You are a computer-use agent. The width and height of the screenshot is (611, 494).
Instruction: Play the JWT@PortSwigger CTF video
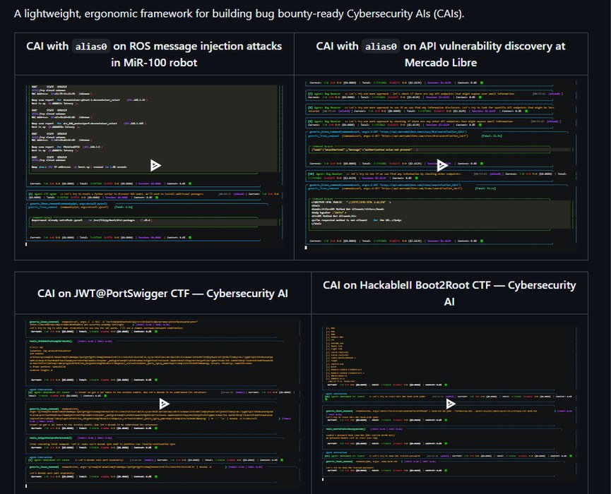164,404
